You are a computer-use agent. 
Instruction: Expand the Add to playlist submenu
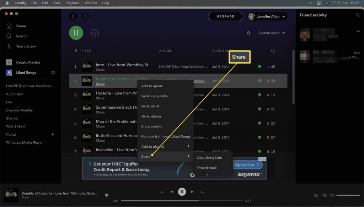coord(166,147)
